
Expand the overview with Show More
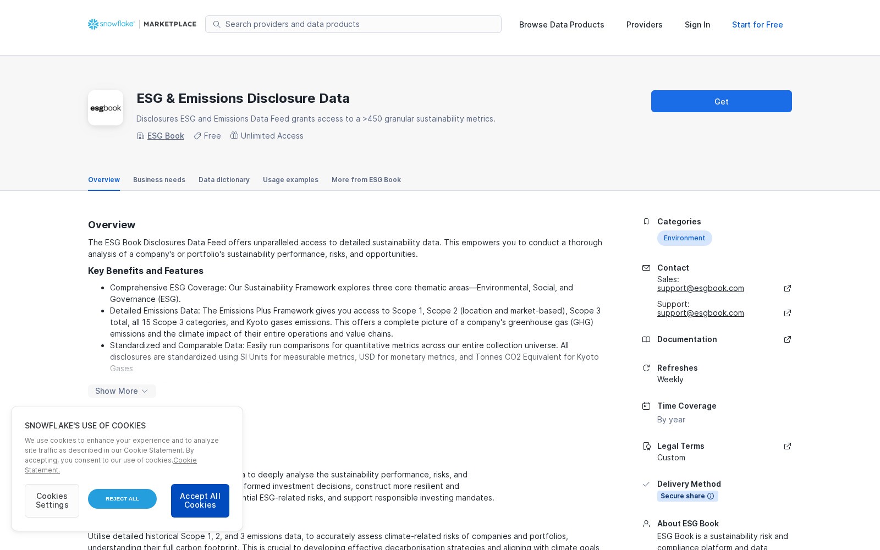tap(122, 391)
